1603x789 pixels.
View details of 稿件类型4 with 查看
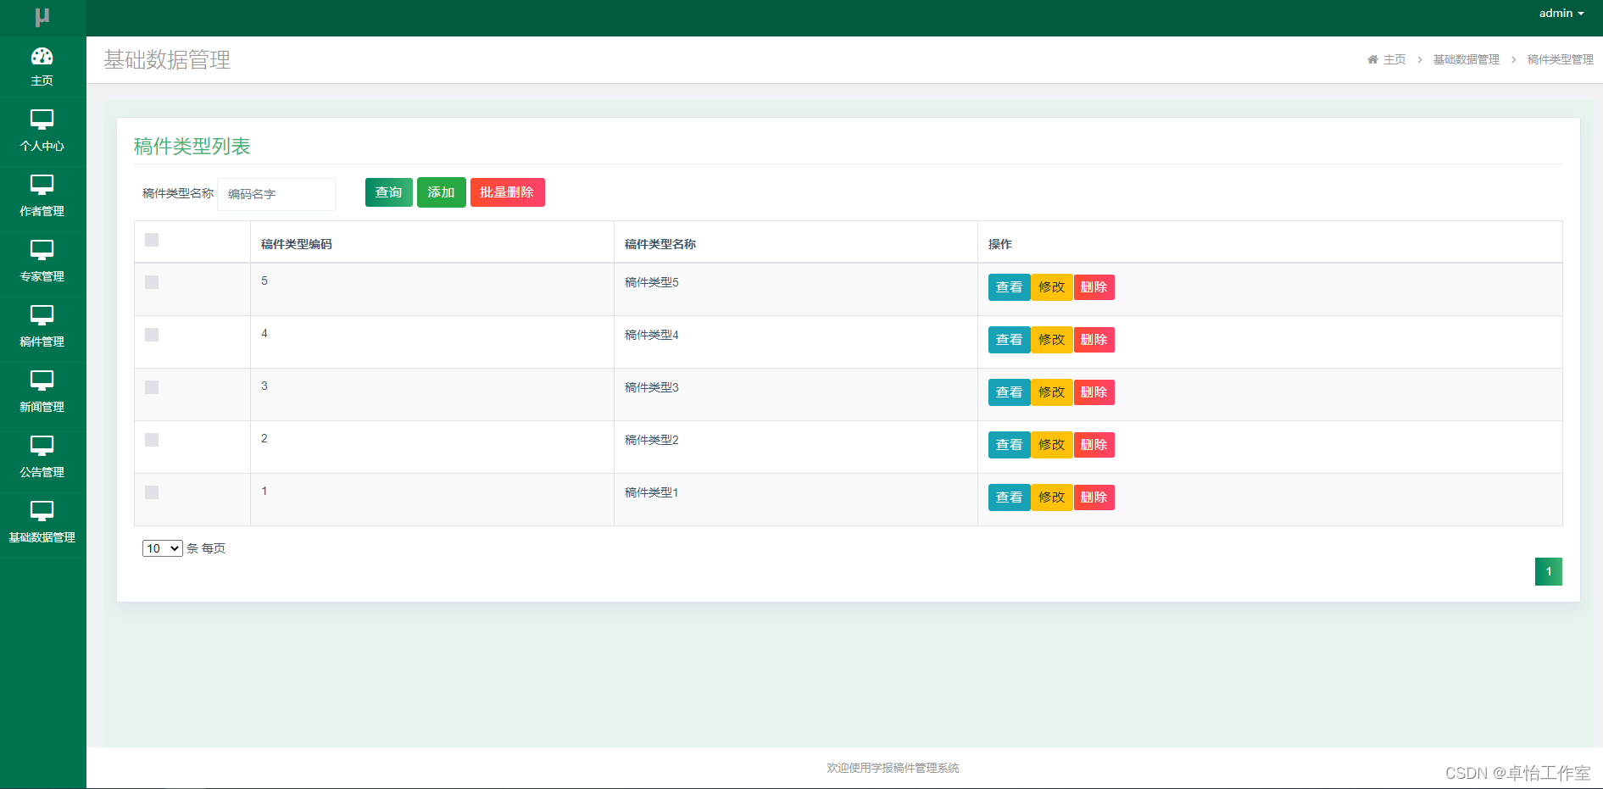click(1010, 340)
